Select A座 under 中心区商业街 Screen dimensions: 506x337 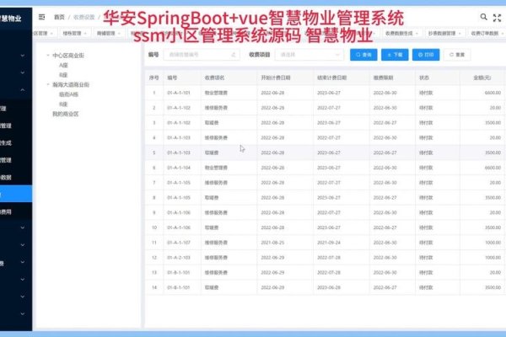coord(63,65)
